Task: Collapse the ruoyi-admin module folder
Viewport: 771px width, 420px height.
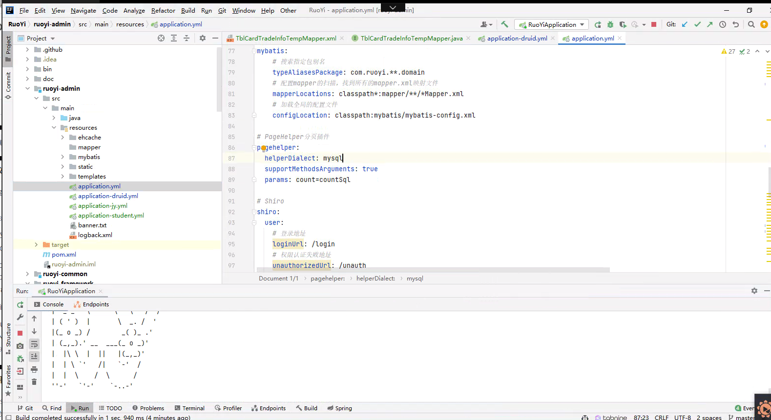Action: point(28,88)
